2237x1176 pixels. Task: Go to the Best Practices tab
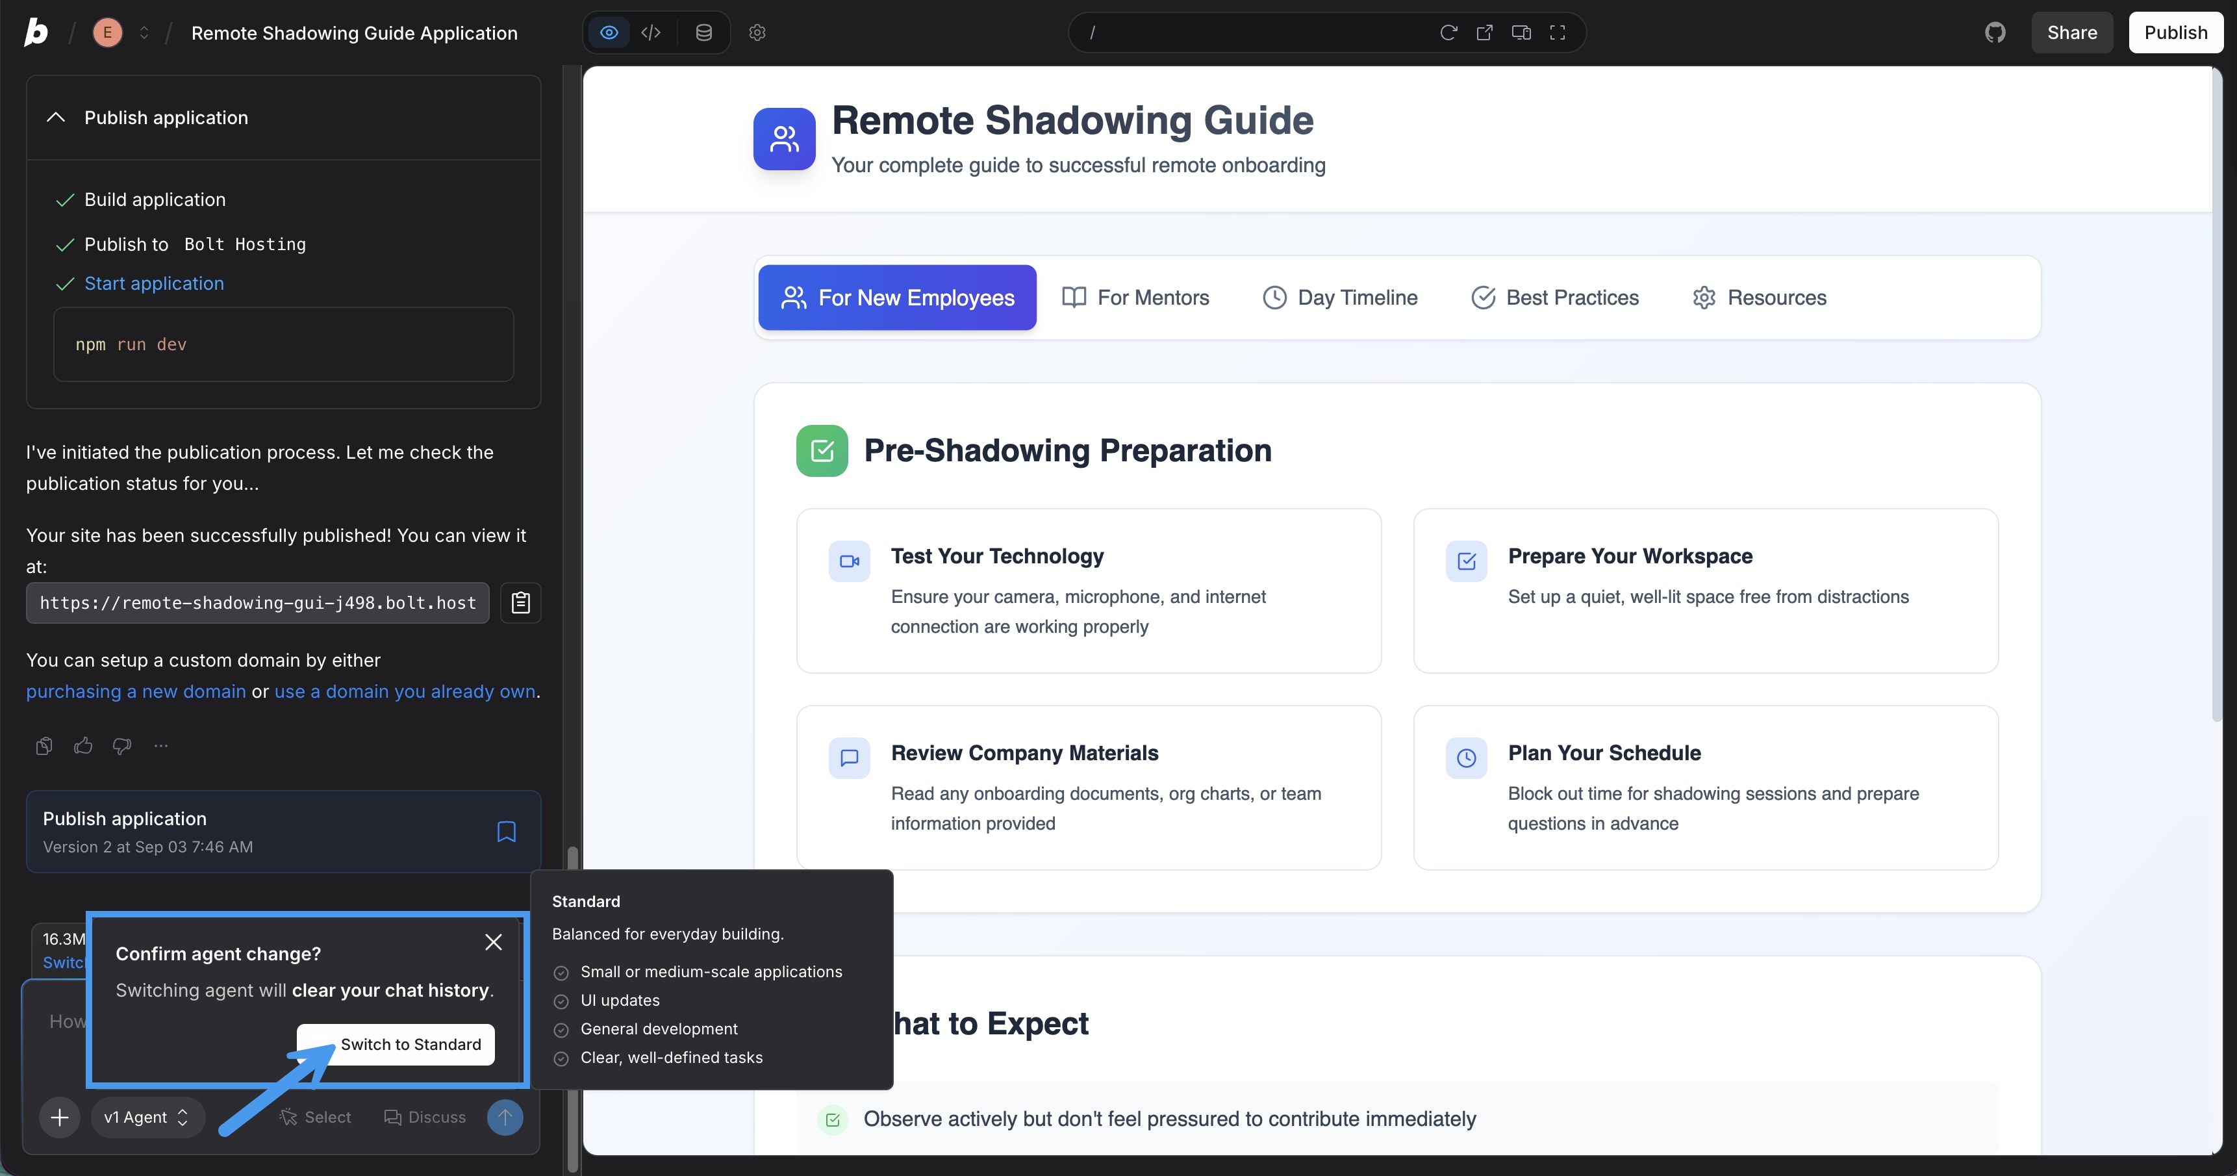(1554, 297)
